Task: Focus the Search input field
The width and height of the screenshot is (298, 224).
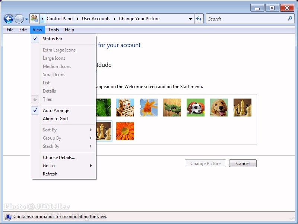Action: point(247,19)
